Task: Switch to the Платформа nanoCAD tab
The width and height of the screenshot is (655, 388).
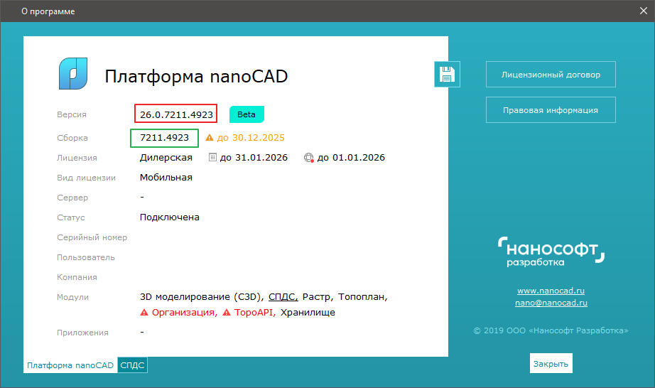Action: (x=70, y=365)
